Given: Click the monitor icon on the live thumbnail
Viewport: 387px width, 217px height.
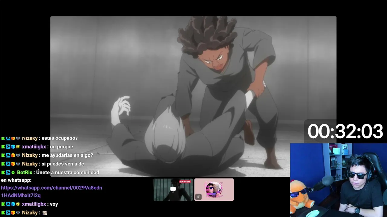Looking at the screenshot, I should click(173, 189).
